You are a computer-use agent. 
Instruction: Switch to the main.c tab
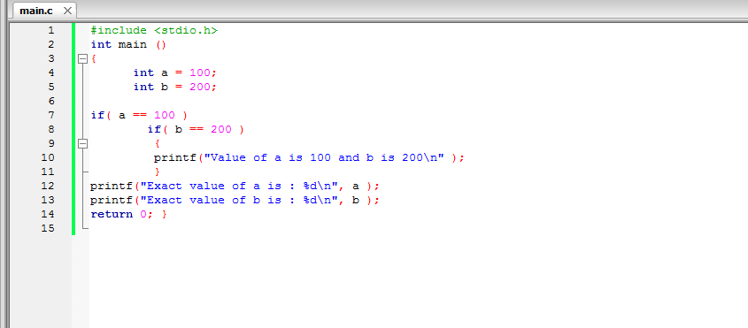click(36, 11)
